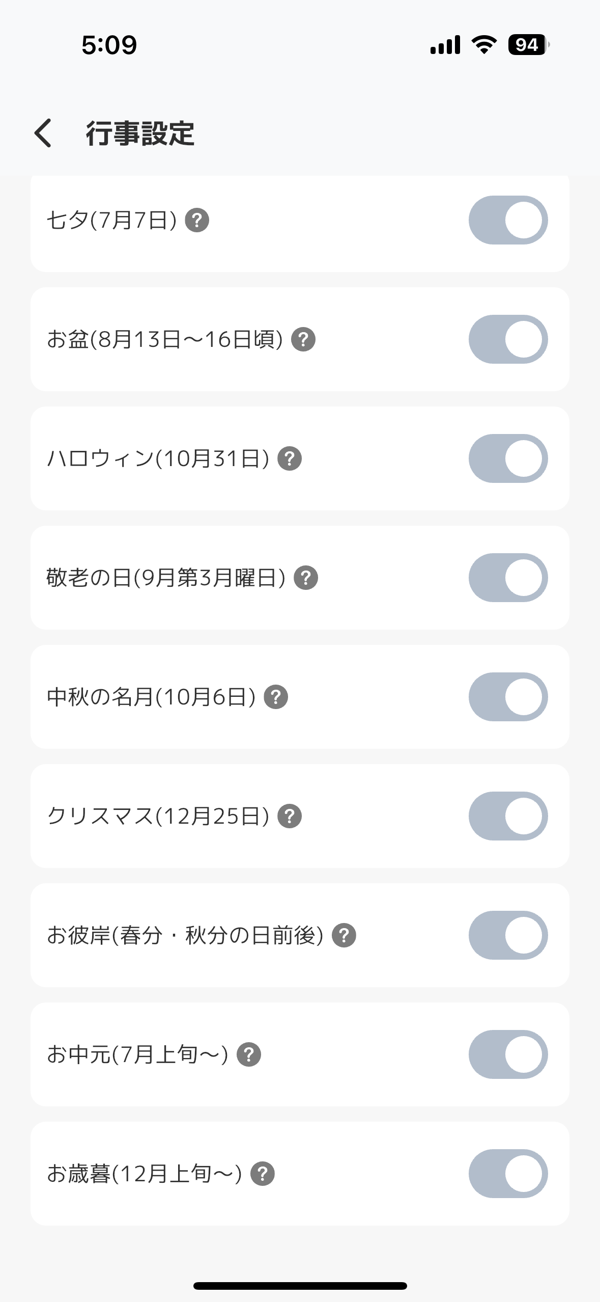This screenshot has width=600, height=1302.
Task: Turn off お中元 toggle switch
Action: coord(508,1054)
